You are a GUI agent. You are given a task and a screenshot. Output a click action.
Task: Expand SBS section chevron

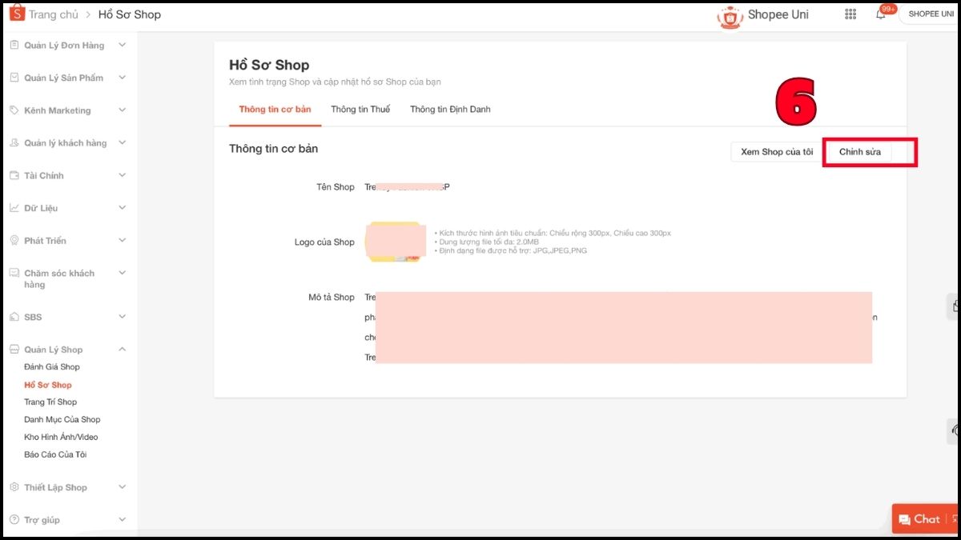(x=123, y=317)
